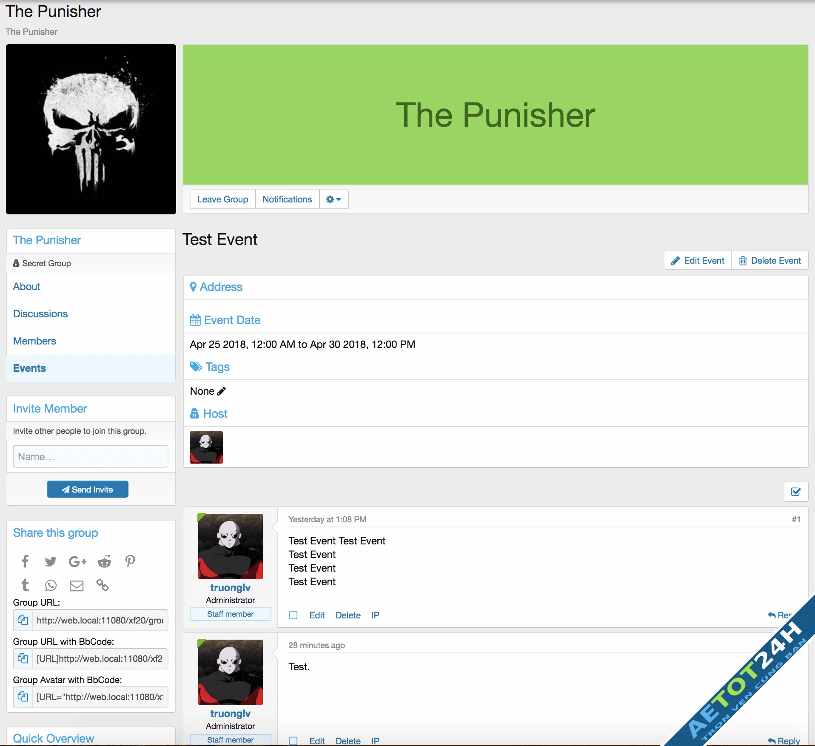Copy the Group URL using copy icon
815x746 pixels.
(x=23, y=620)
